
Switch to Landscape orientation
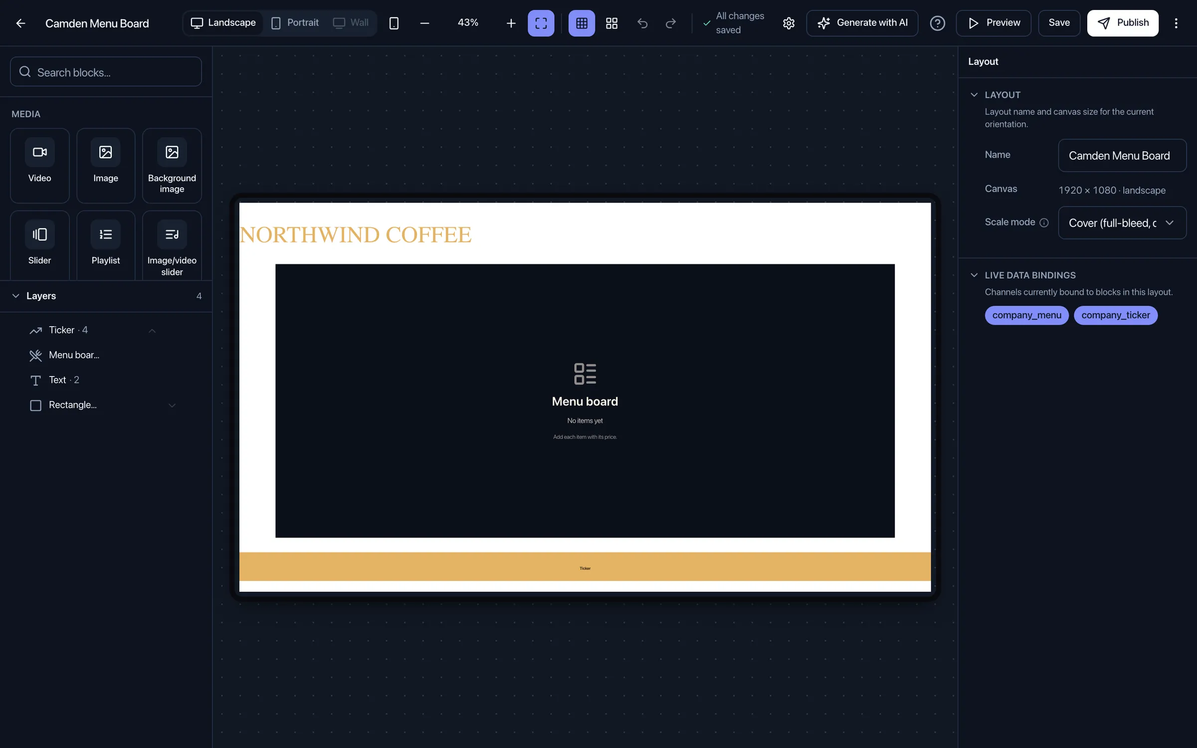pos(223,23)
